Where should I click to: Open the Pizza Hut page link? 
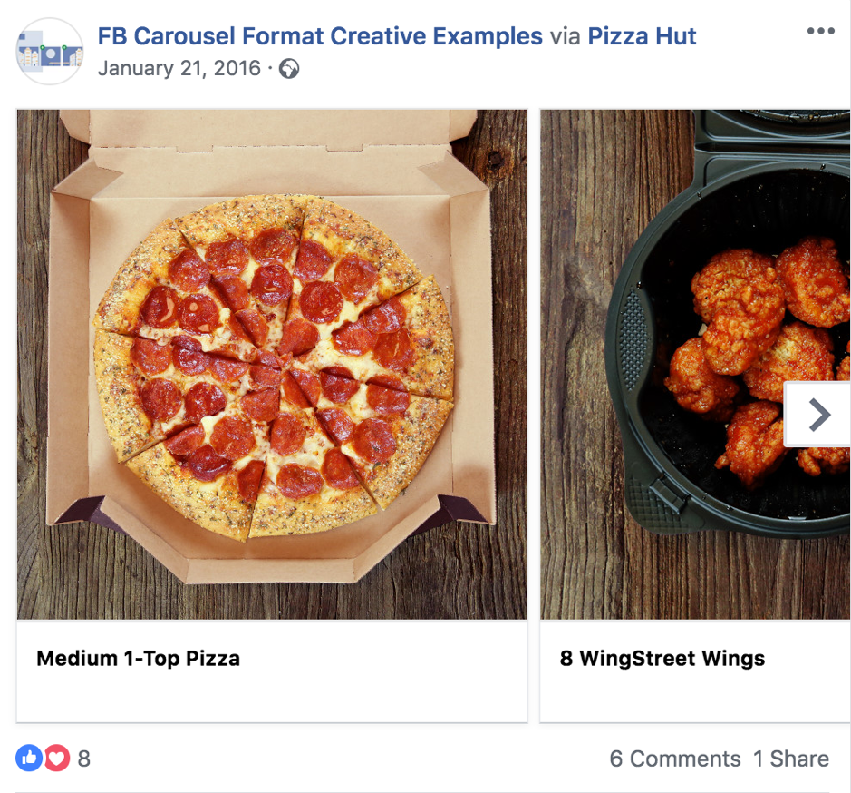tap(642, 37)
